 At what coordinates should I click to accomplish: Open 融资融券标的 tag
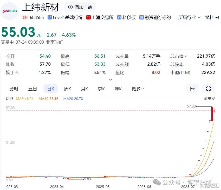point(158,17)
